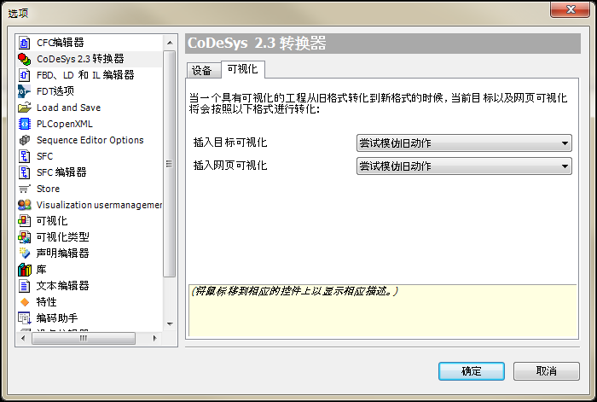Click the Load and Save folder icon
This screenshot has width=597, height=402.
click(x=25, y=108)
